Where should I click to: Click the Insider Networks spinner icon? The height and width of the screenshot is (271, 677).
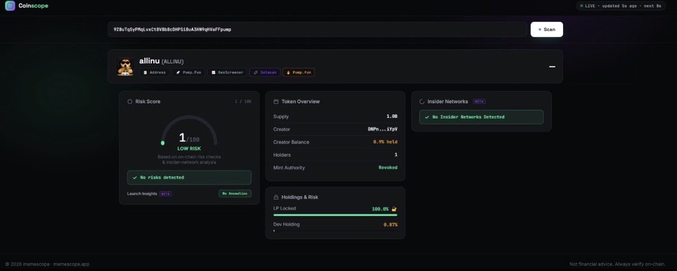[x=422, y=101]
